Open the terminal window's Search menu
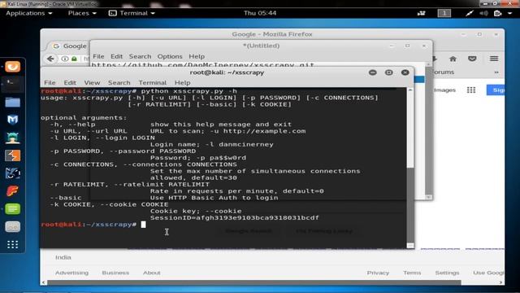Image resolution: width=520 pixels, height=293 pixels. tap(119, 82)
